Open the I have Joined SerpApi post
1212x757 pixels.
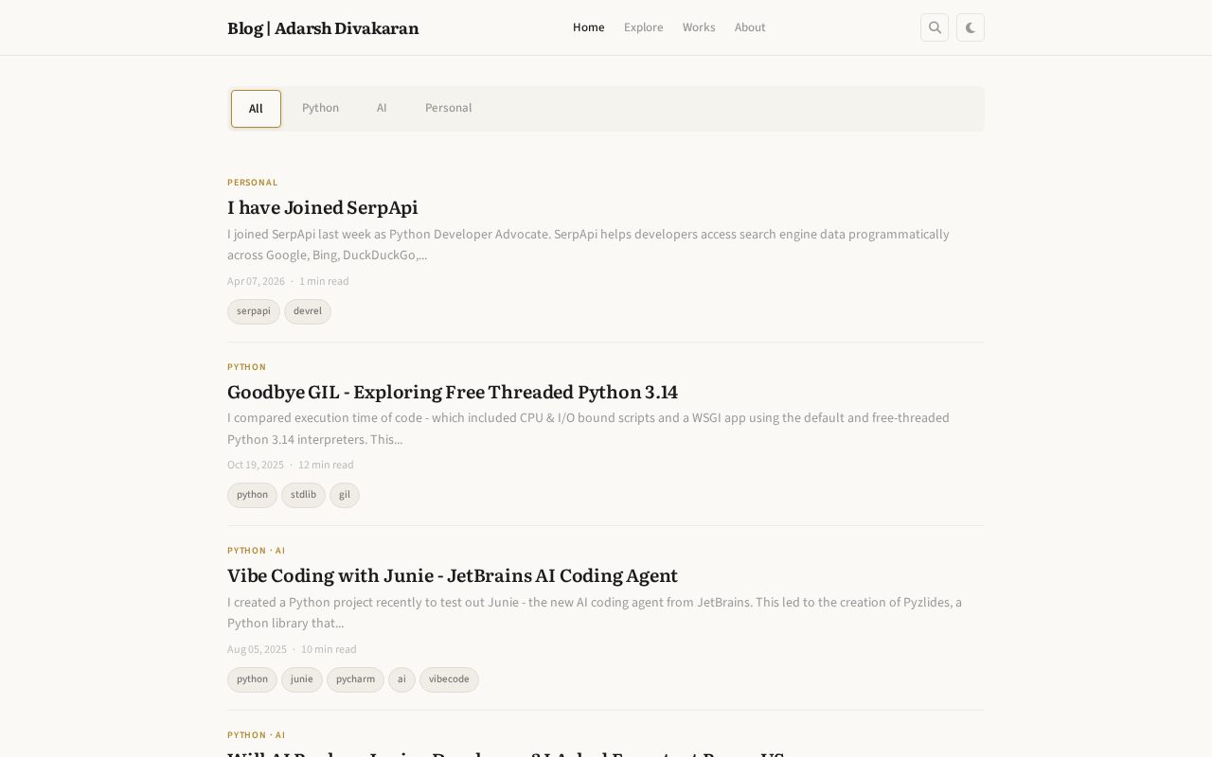point(322,207)
